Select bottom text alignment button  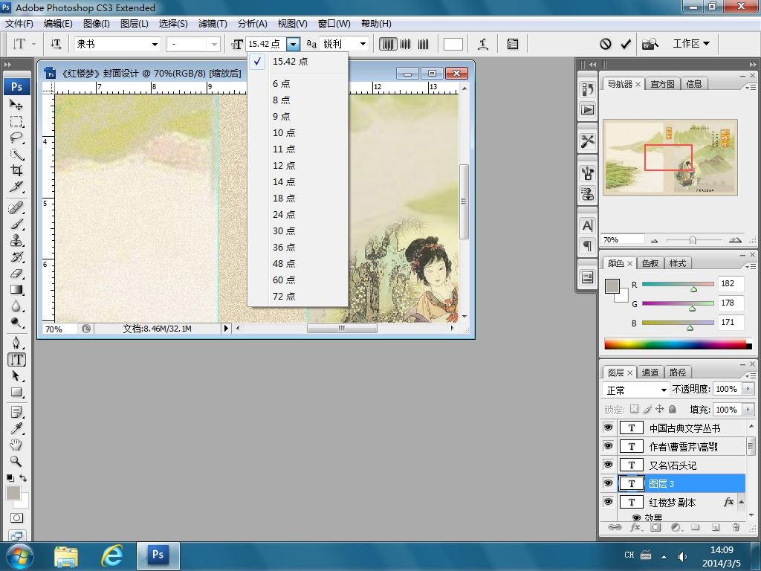423,44
